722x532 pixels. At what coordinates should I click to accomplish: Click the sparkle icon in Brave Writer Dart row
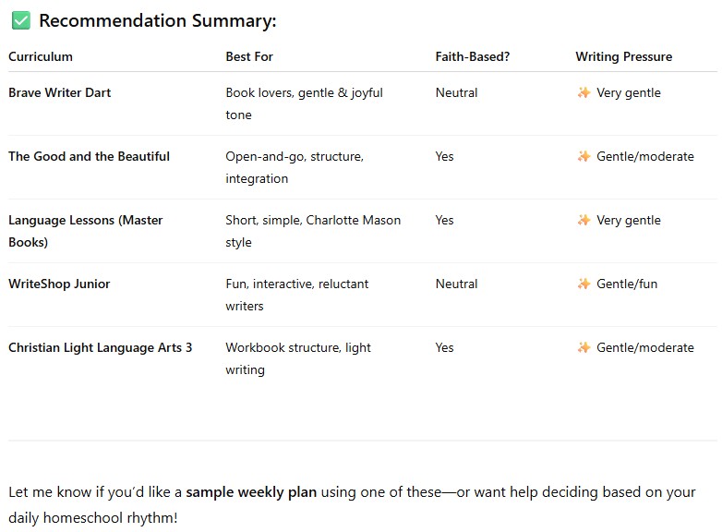pos(584,92)
